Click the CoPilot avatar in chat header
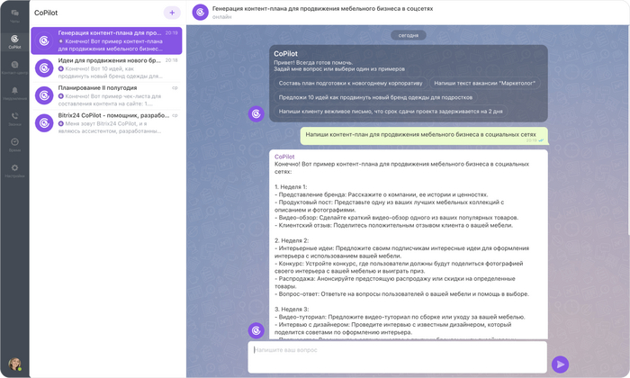 pos(200,12)
